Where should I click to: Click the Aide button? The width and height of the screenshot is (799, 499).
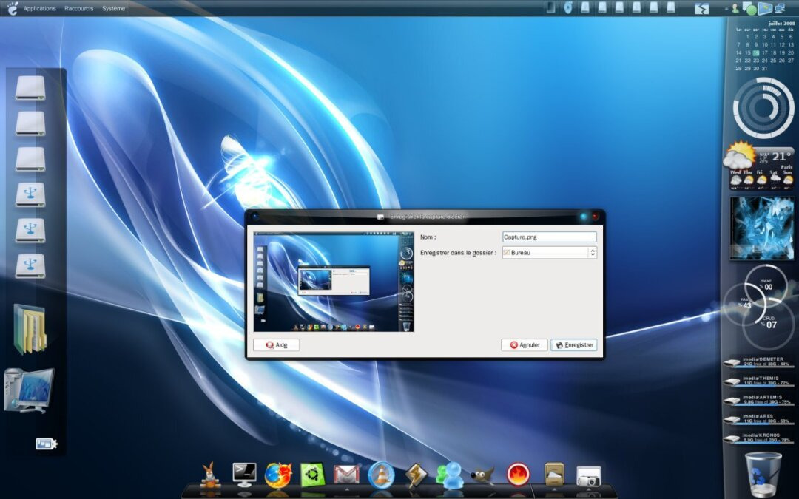tap(276, 345)
